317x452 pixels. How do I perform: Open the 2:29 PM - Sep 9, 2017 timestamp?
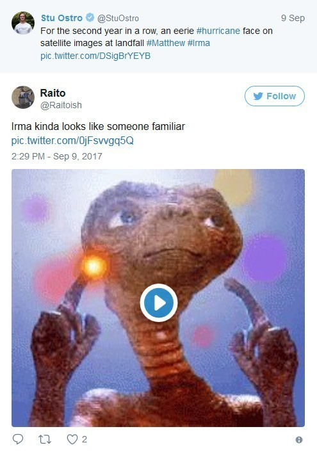click(x=57, y=156)
